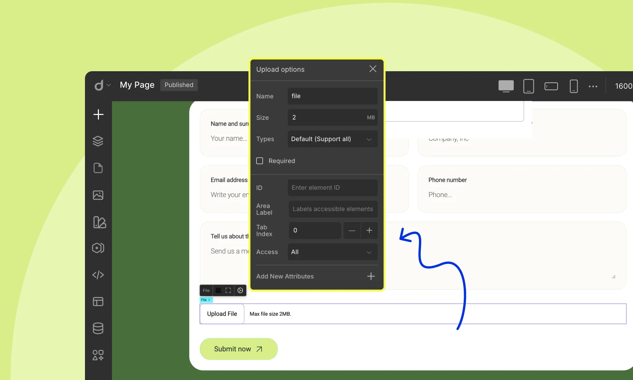Click the File label in element toolbar
The image size is (633, 380).
[x=206, y=290]
